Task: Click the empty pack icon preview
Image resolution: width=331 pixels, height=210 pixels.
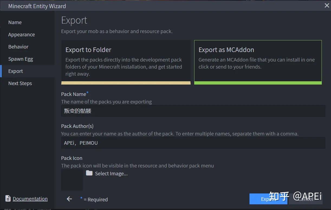Action: click(72, 180)
